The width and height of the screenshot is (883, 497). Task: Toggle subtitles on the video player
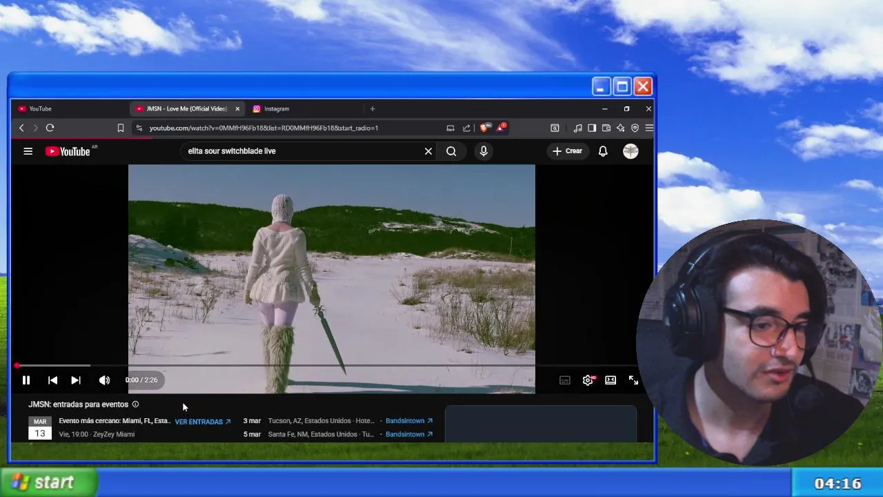click(565, 380)
